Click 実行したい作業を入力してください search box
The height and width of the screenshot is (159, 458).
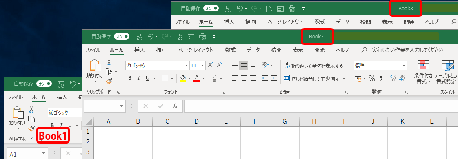(407, 50)
